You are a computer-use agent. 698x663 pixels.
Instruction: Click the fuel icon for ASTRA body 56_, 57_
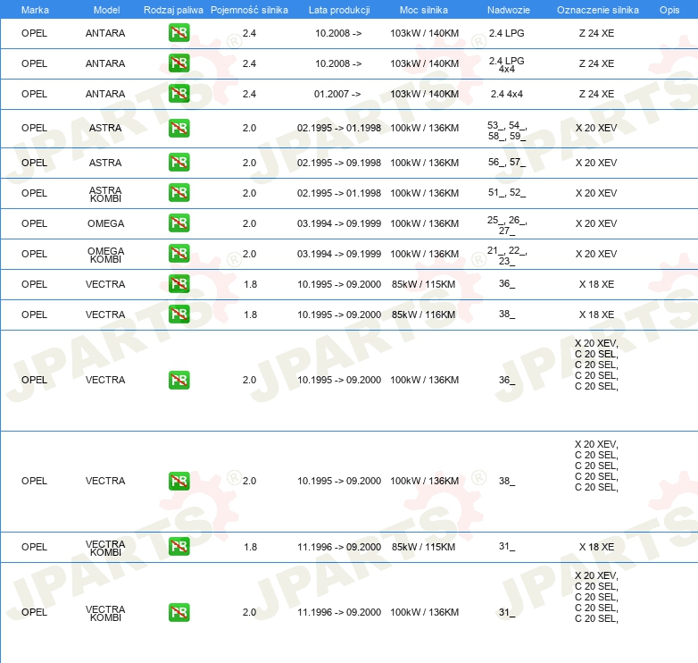179,163
